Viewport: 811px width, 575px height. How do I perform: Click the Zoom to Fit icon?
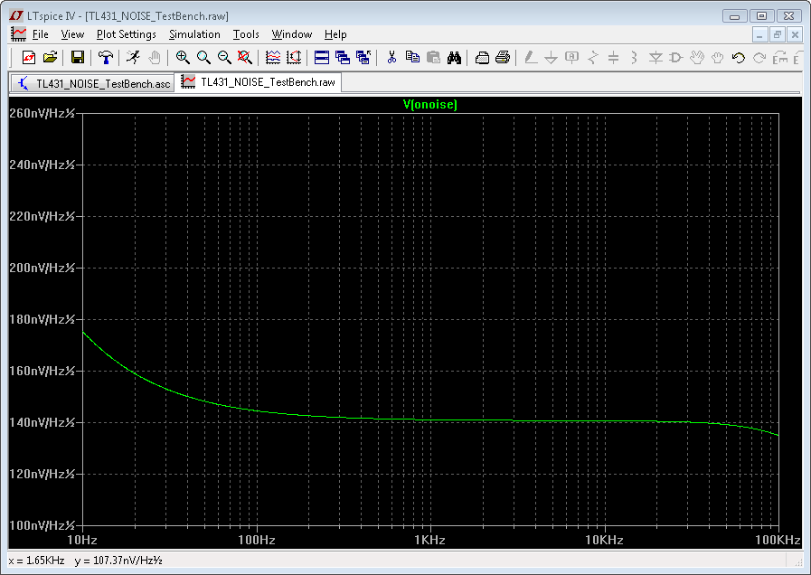tap(244, 57)
